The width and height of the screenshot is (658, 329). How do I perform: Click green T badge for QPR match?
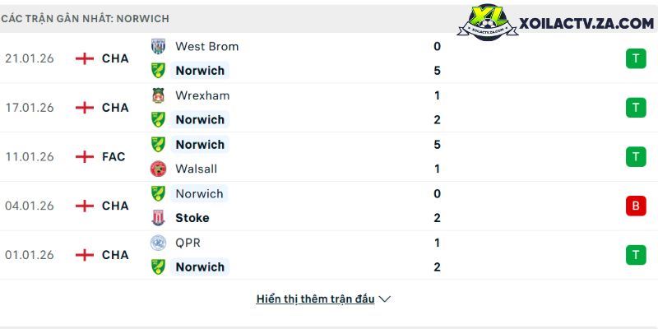pos(635,255)
